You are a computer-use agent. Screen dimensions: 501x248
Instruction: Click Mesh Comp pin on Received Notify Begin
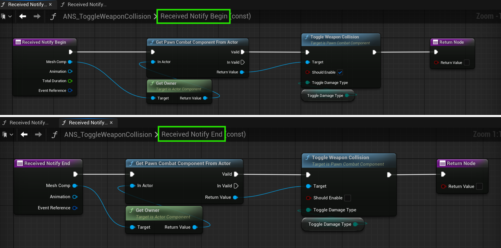[70, 62]
